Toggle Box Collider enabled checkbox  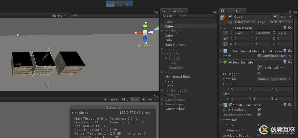[x=230, y=62]
